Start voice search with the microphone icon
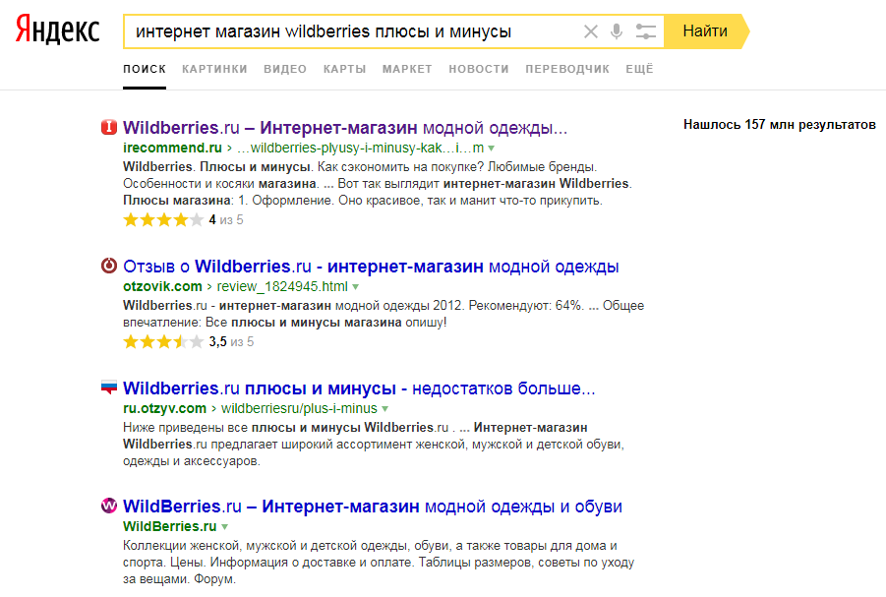Image resolution: width=886 pixels, height=597 pixels. click(x=617, y=31)
